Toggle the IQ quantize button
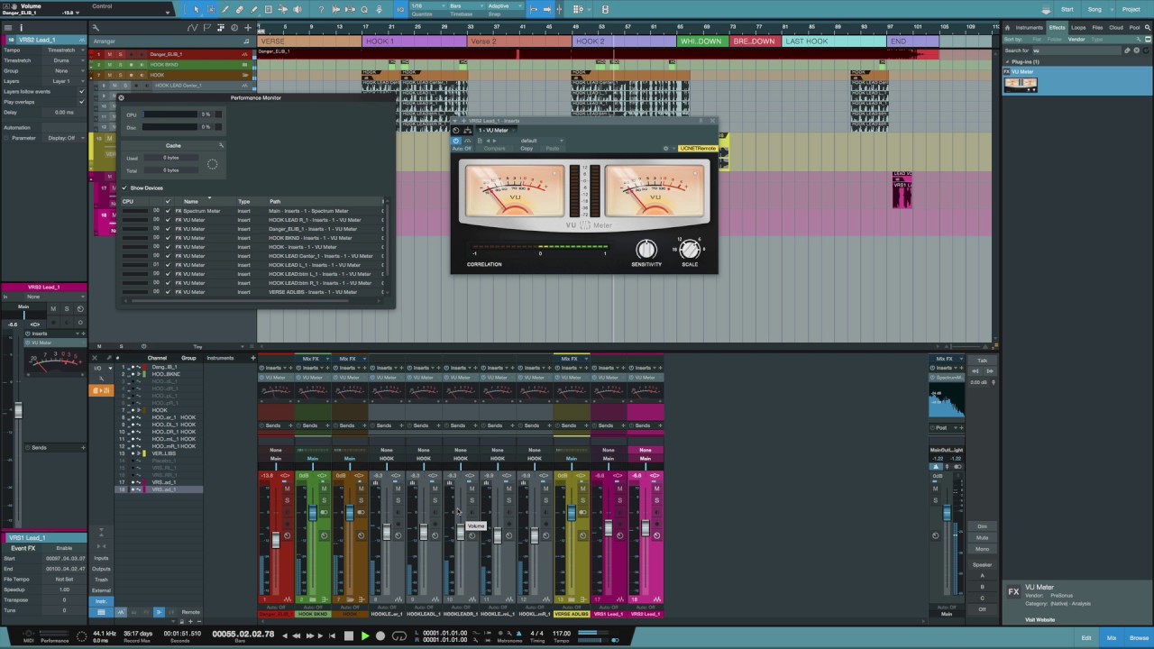This screenshot has width=1154, height=649. click(401, 9)
